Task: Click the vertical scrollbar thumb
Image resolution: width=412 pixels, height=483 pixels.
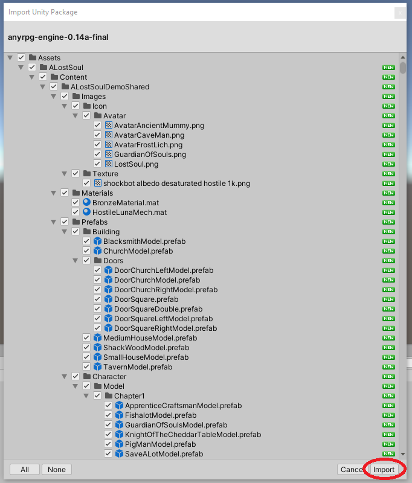Action: click(402, 63)
